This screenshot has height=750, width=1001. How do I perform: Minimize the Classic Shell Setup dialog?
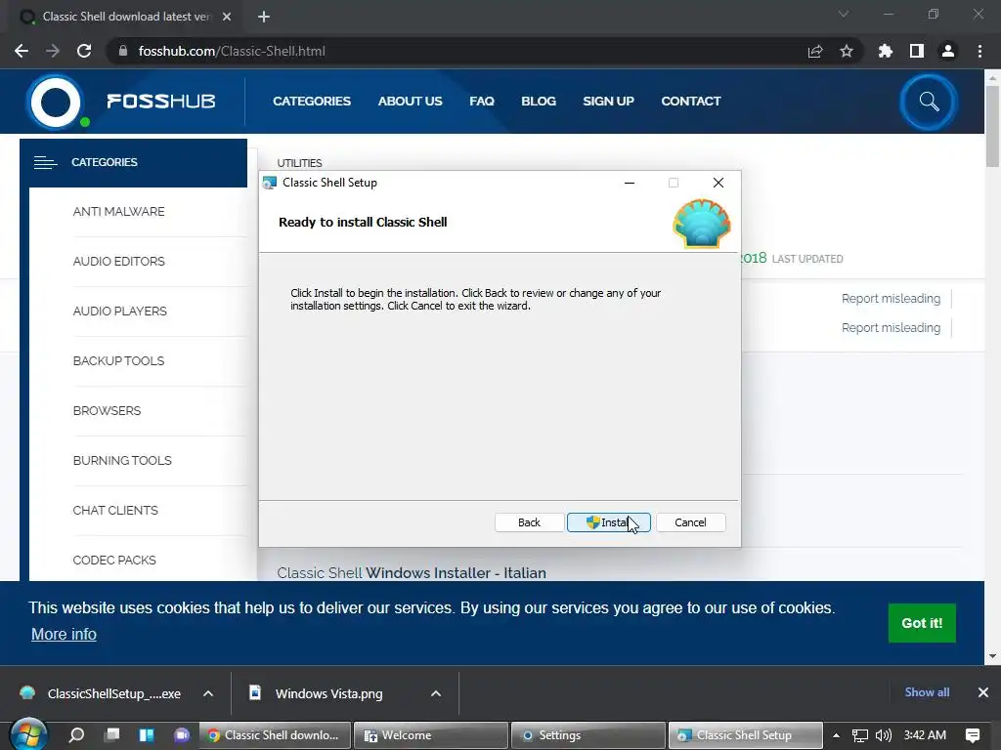(630, 183)
